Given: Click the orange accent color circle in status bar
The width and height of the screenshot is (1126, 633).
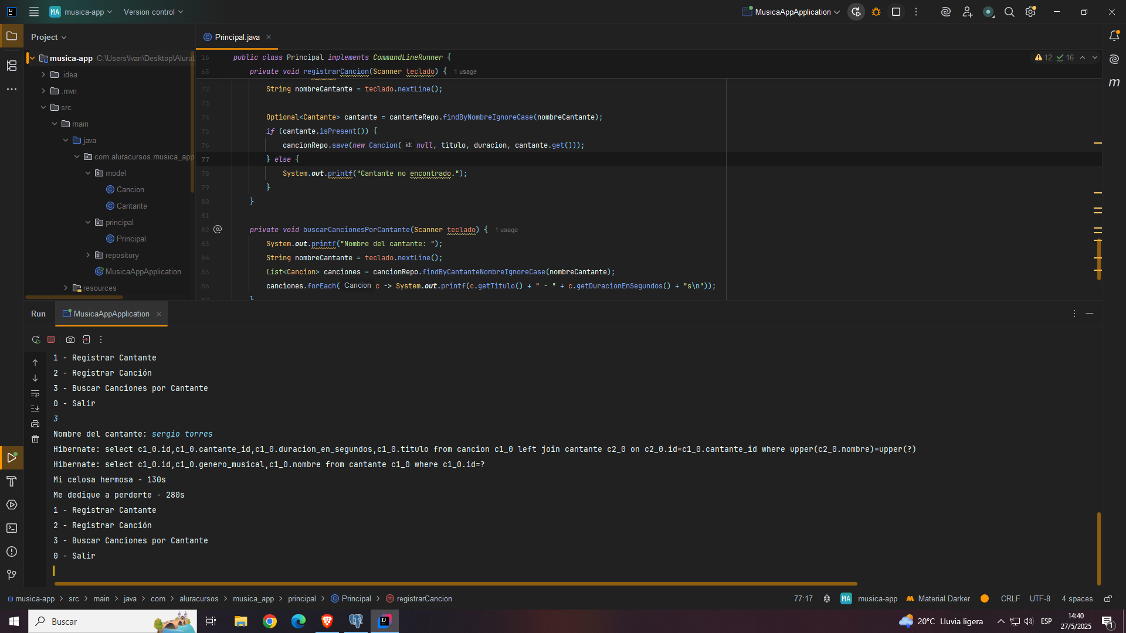Looking at the screenshot, I should coord(985,598).
